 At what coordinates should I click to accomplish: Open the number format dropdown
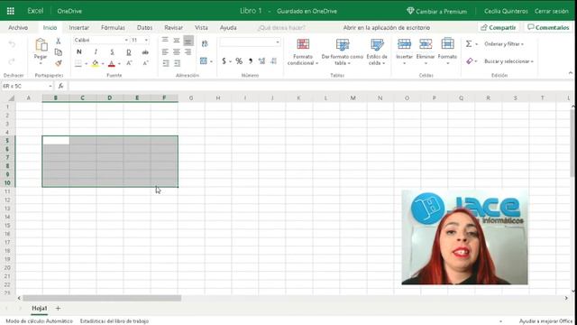[x=278, y=42]
